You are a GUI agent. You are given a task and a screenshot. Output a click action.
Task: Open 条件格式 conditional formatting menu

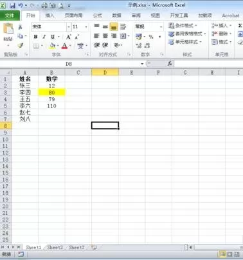(183, 26)
